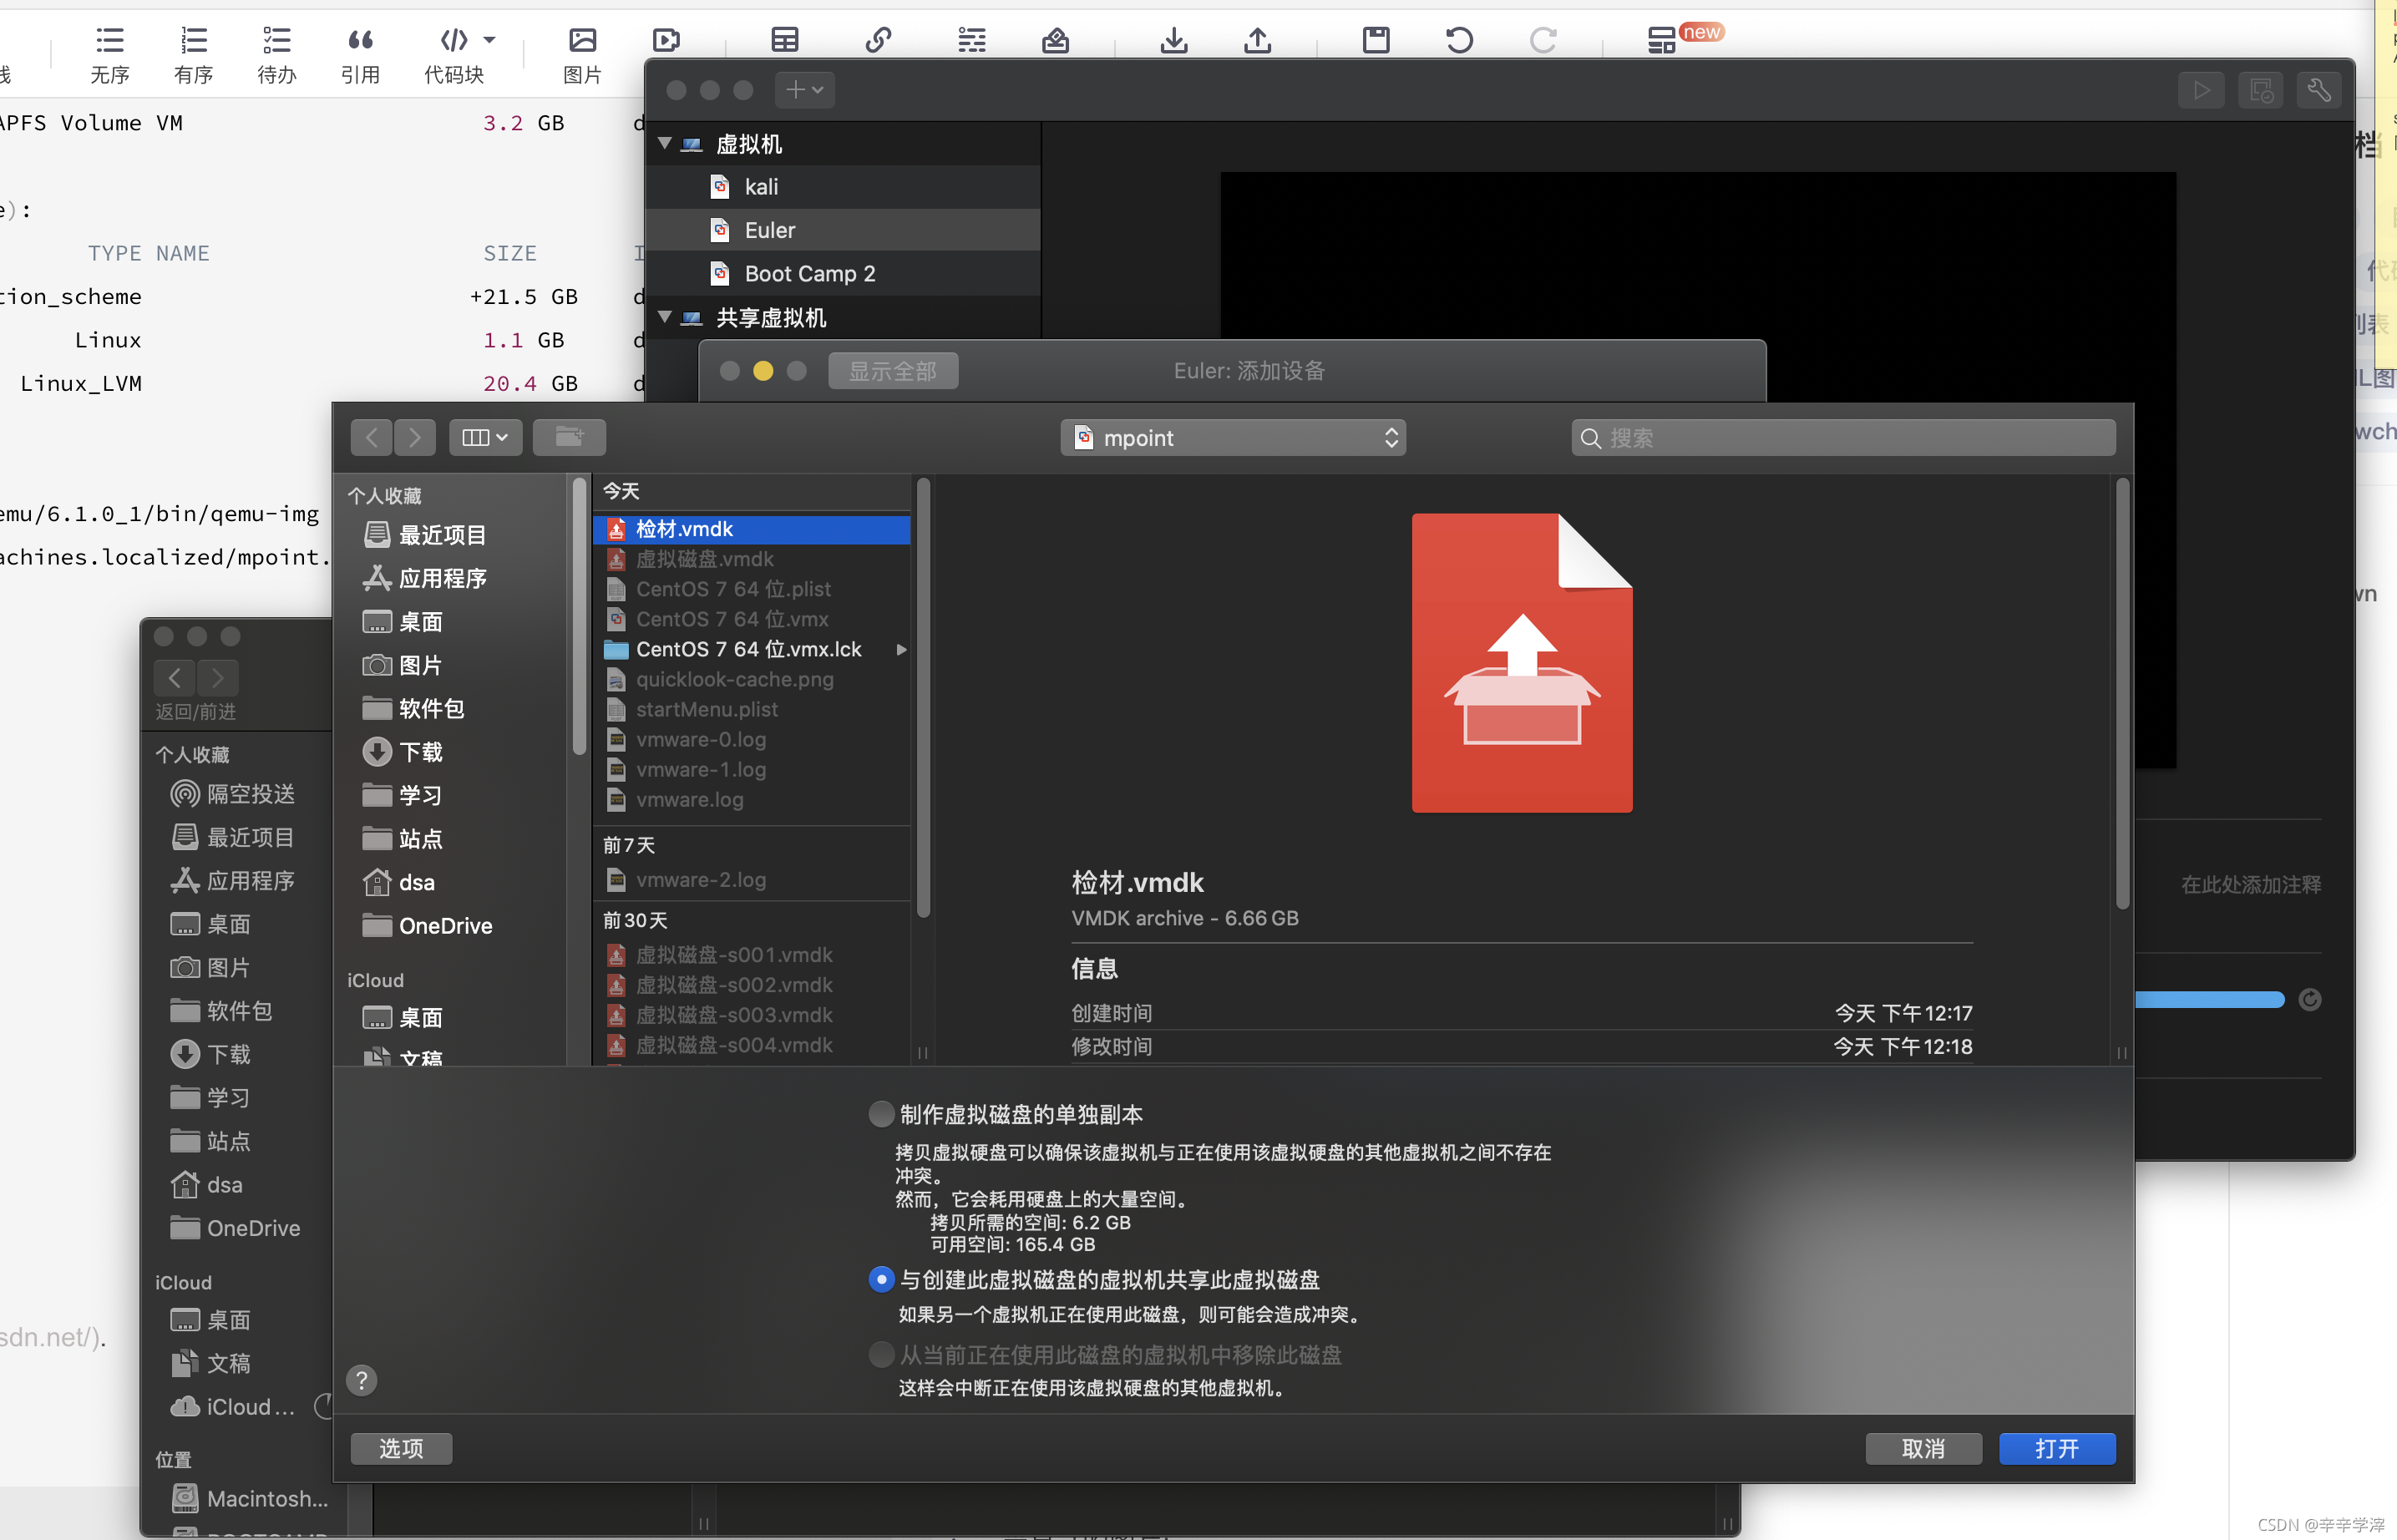Viewport: 2397px width, 1540px height.
Task: Collapse the 虚拟机 group in the library
Action: point(665,143)
